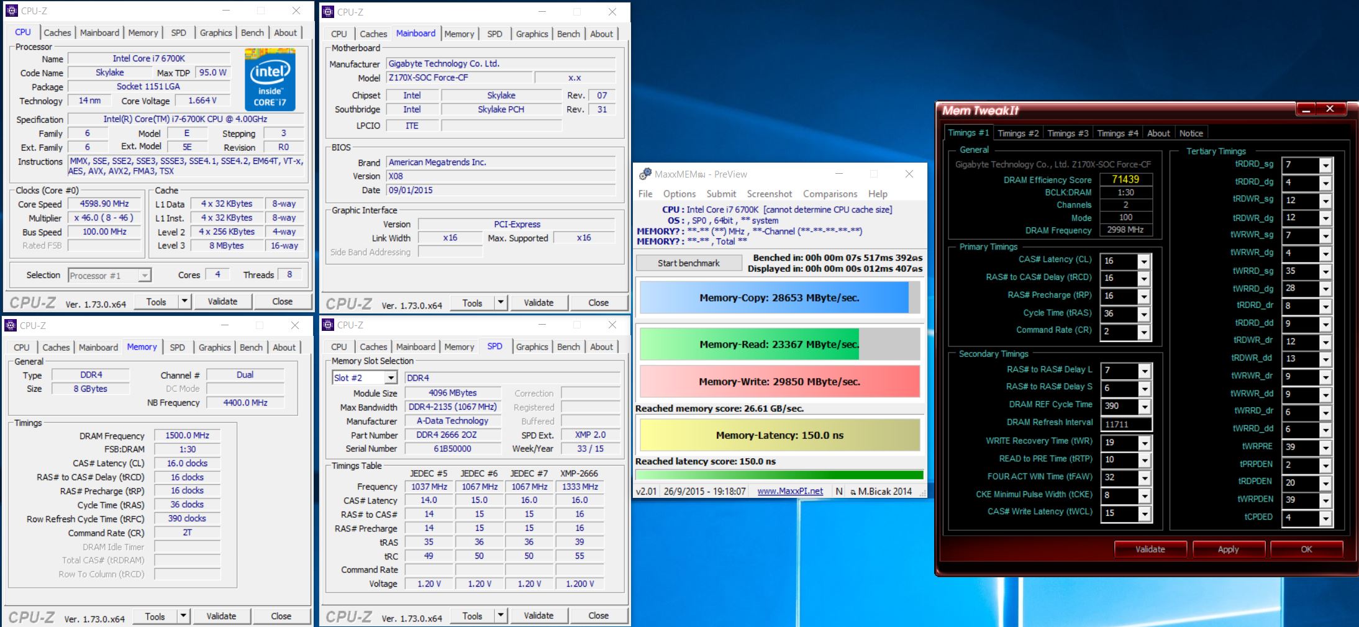
Task: Open the tCPDED dropdown in Tertiary Timings
Action: coord(1325,518)
